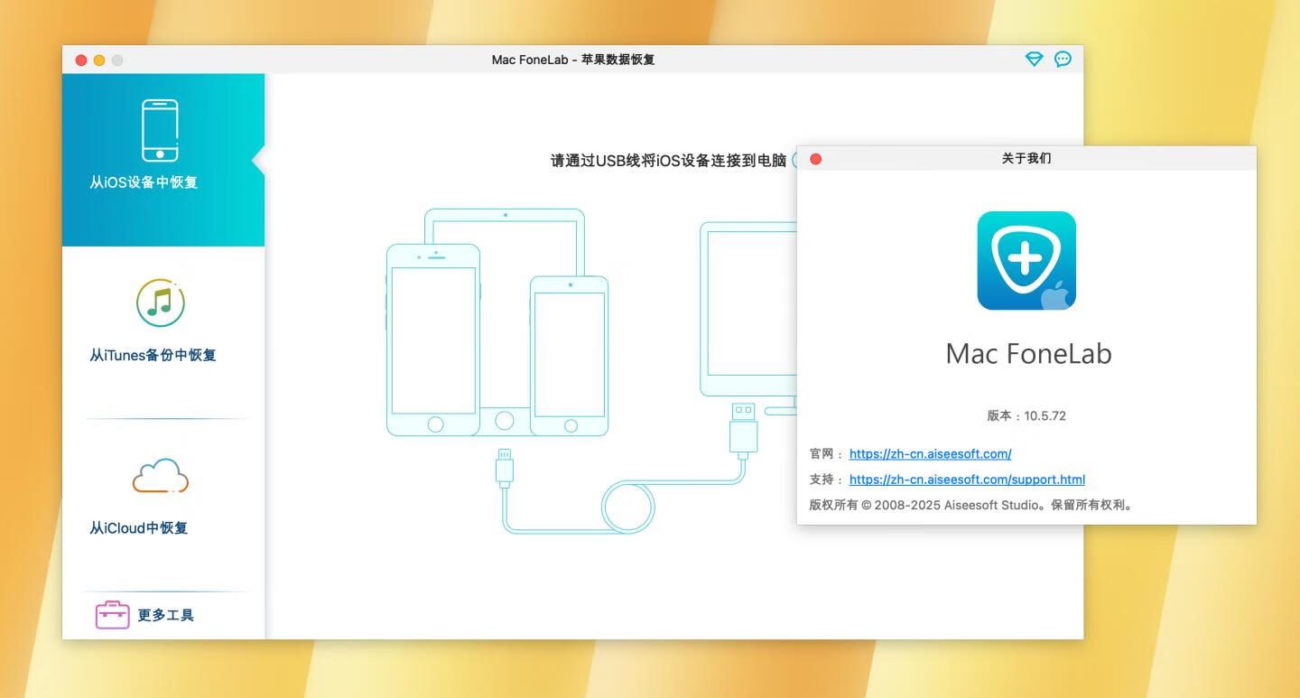Click the large iPhone outline illustration
Viewport: 1300px width, 698px height.
coord(433,340)
